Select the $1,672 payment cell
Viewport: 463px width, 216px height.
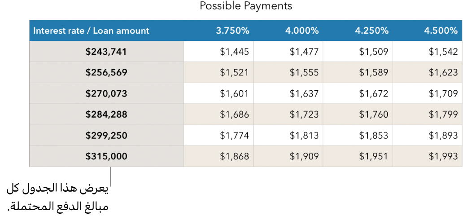373,94
